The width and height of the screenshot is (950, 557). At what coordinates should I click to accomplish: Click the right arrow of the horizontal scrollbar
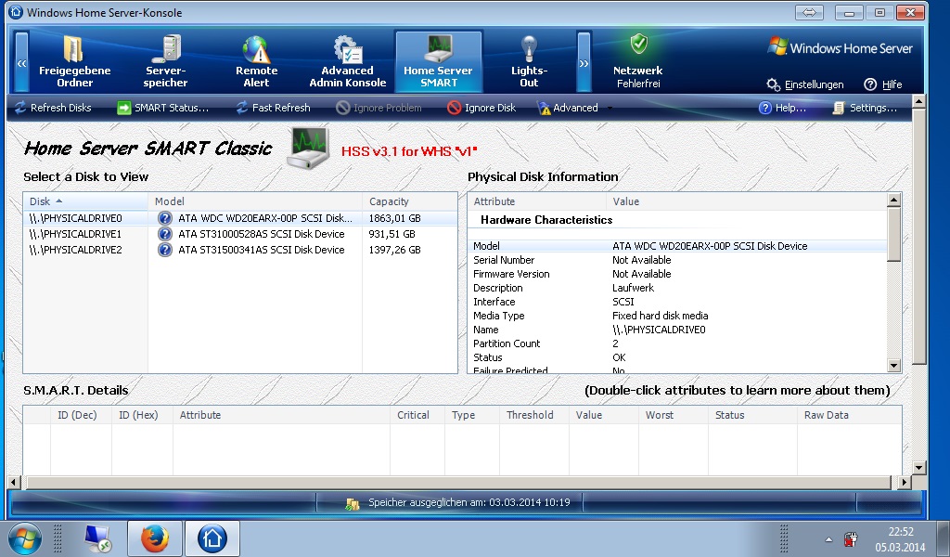[904, 483]
